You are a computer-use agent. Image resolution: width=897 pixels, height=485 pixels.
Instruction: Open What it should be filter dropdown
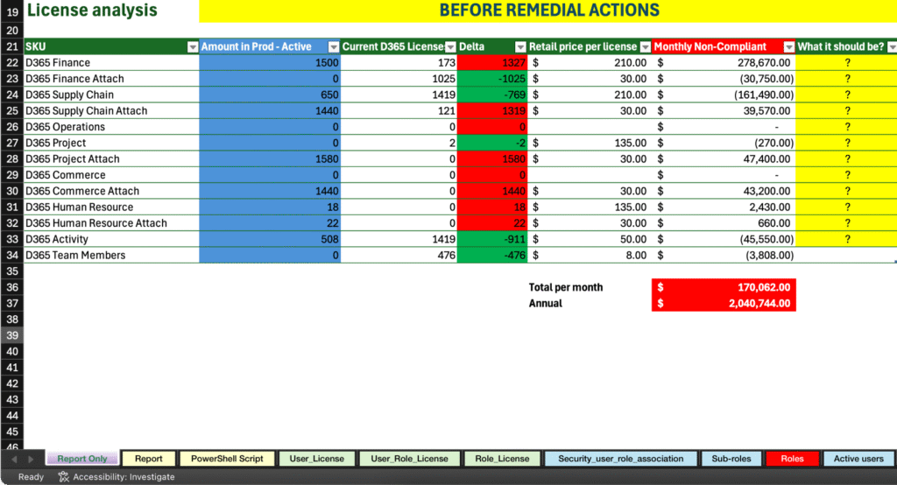coord(892,47)
